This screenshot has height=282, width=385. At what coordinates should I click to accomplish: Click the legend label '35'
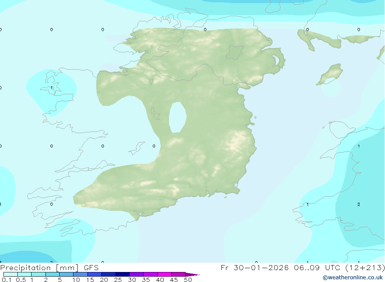(146, 280)
